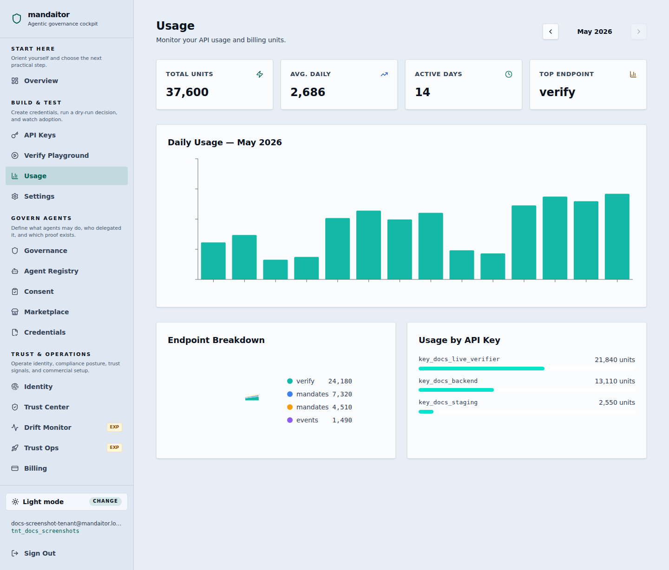This screenshot has width=669, height=570.
Task: Navigate to Consent
Action: click(x=66, y=291)
